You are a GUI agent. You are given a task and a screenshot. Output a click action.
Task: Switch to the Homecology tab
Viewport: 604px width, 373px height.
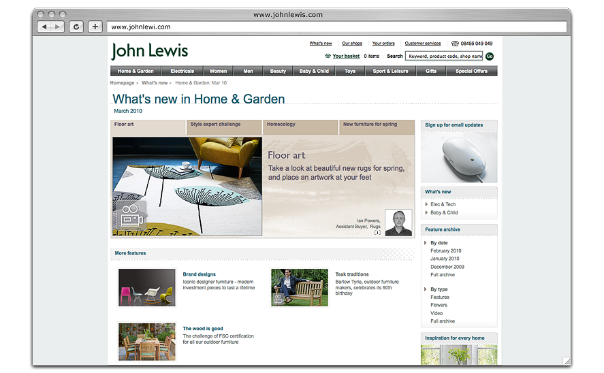click(281, 125)
